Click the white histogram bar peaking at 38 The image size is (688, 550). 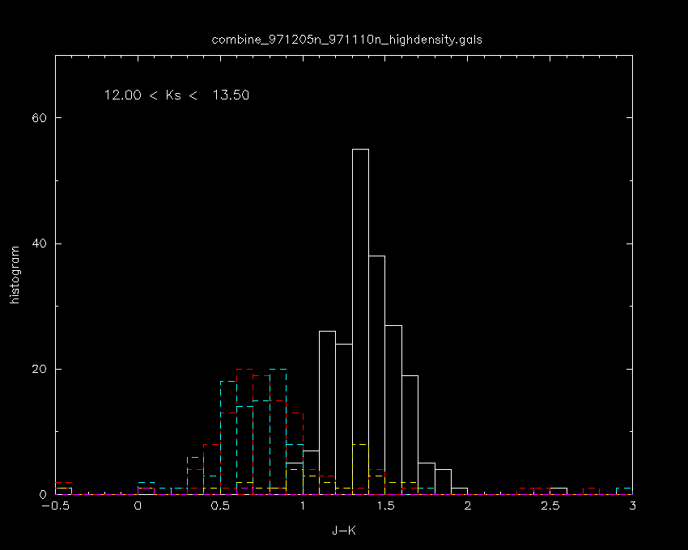tap(377, 375)
